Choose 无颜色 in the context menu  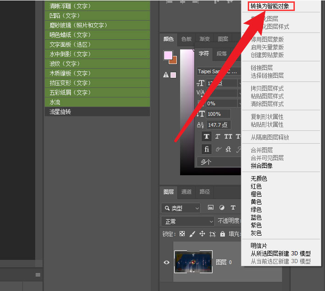coord(259,178)
